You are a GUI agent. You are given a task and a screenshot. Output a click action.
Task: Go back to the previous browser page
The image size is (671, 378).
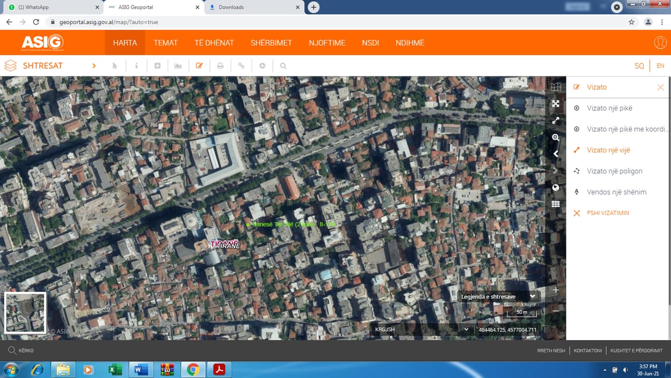pos(9,22)
